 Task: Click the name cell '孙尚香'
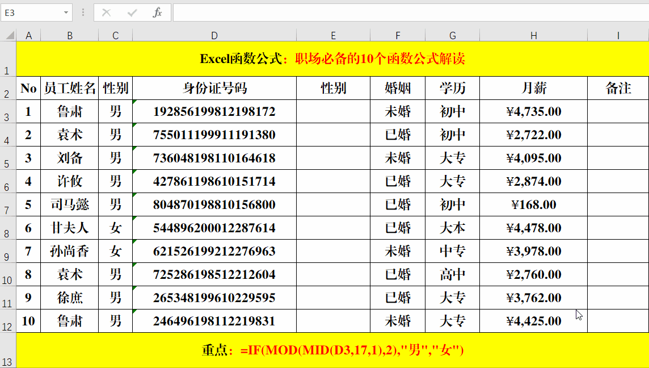point(70,251)
